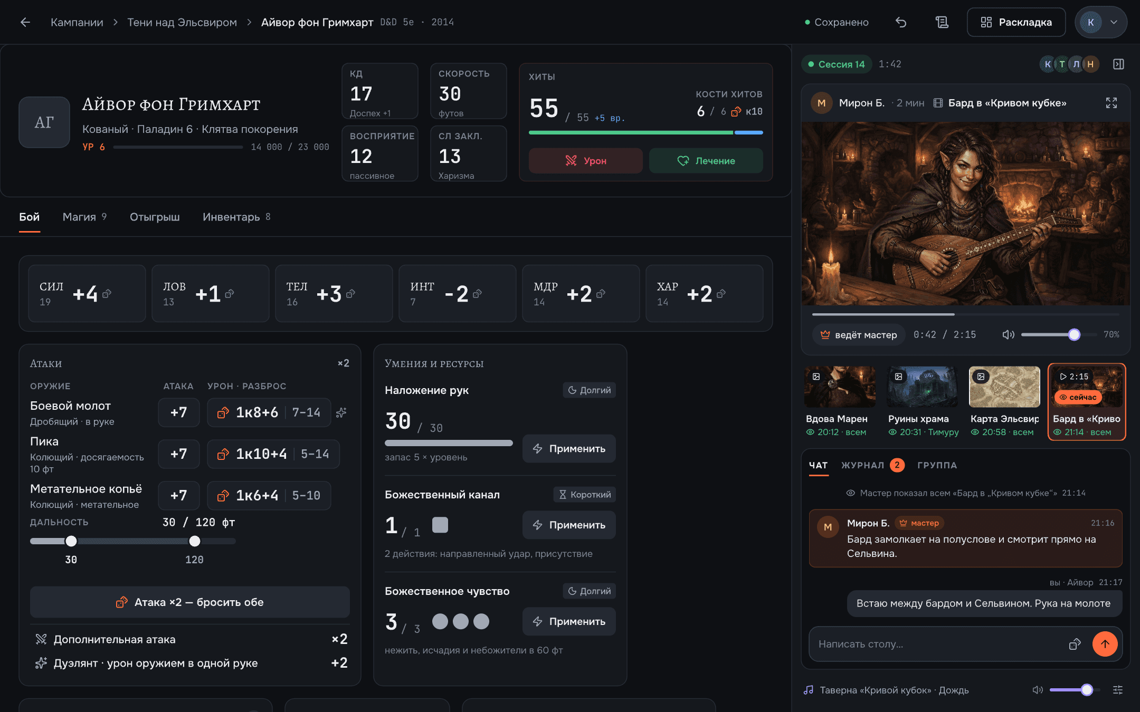Open the notes log icon beside undo
1140x712 pixels.
pos(942,22)
